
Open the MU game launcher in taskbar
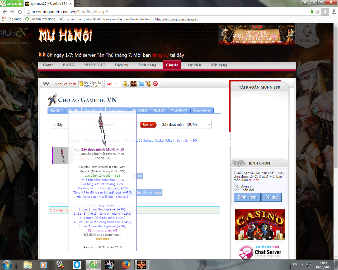click(110, 264)
